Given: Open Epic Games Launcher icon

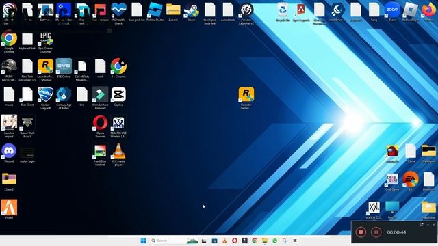Looking at the screenshot, I should pos(46,38).
